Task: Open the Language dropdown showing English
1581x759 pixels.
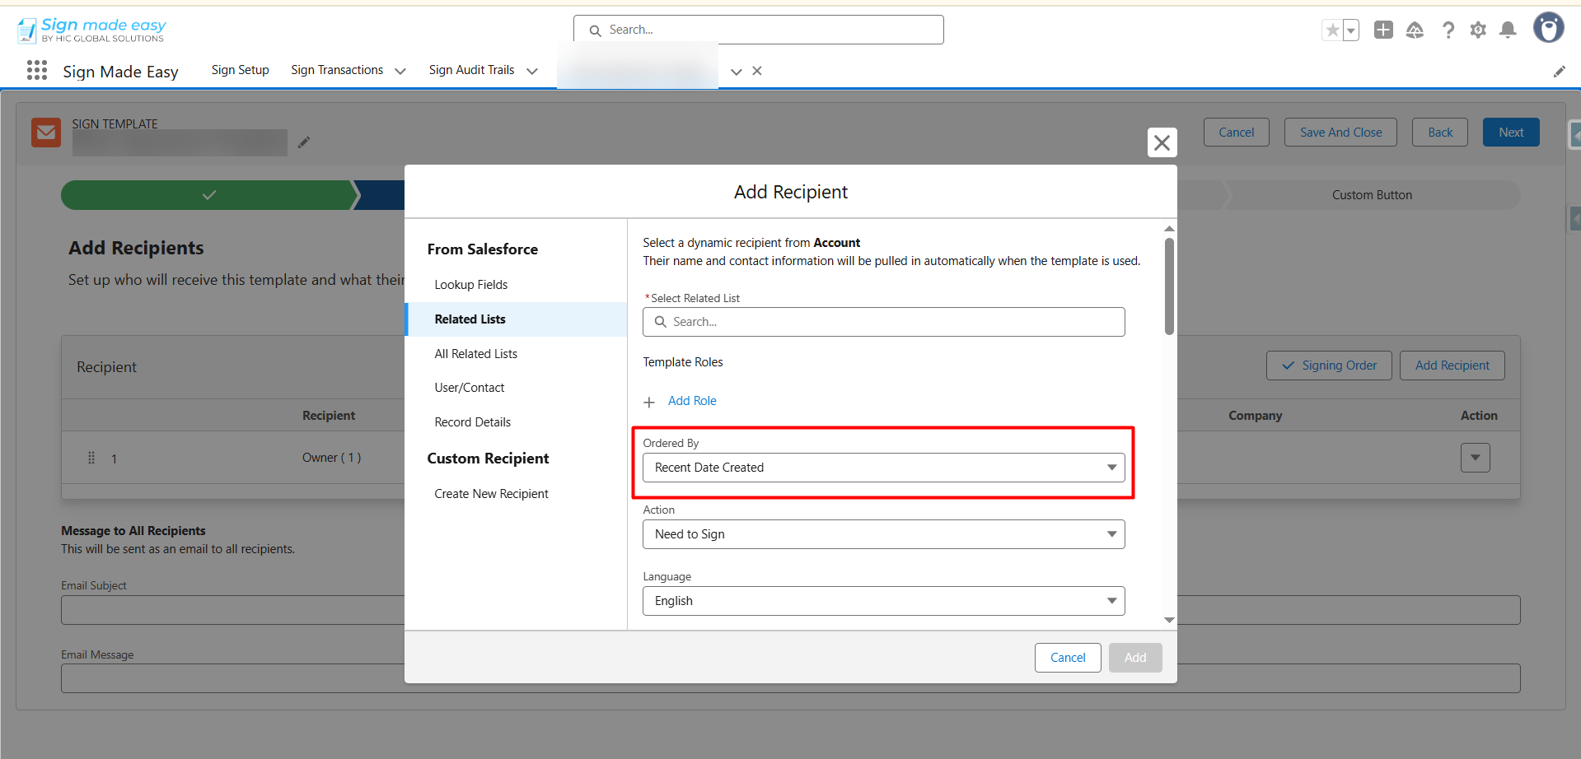Action: 883,601
